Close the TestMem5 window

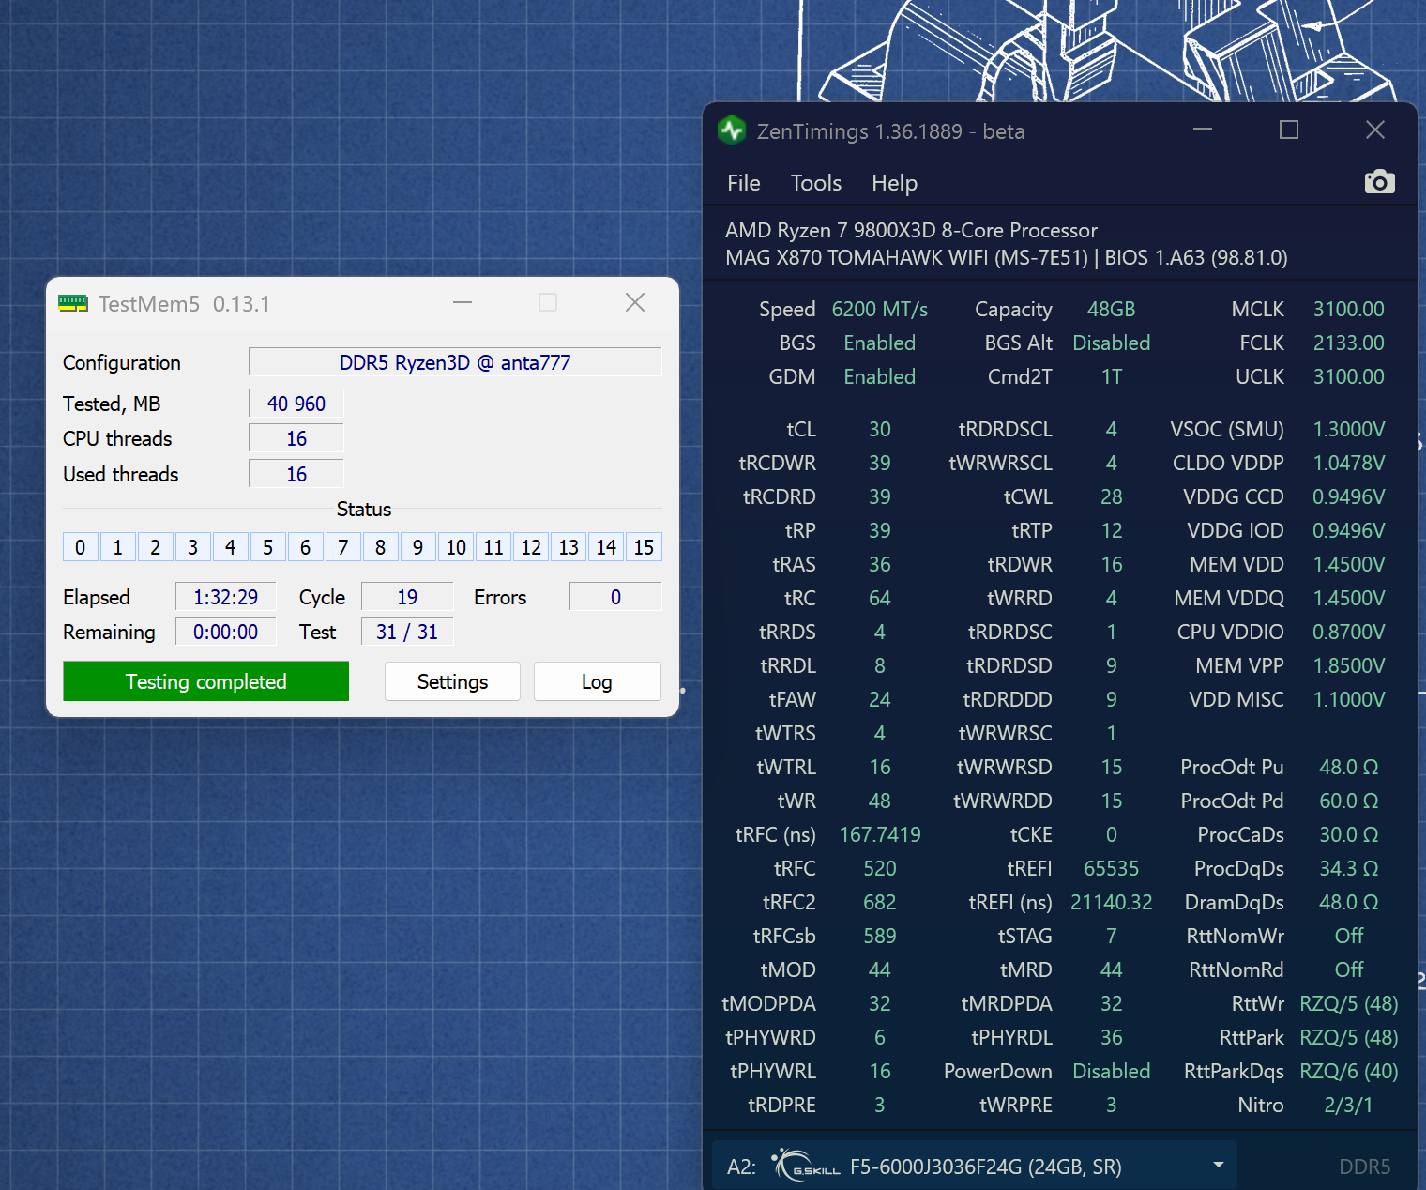[635, 302]
